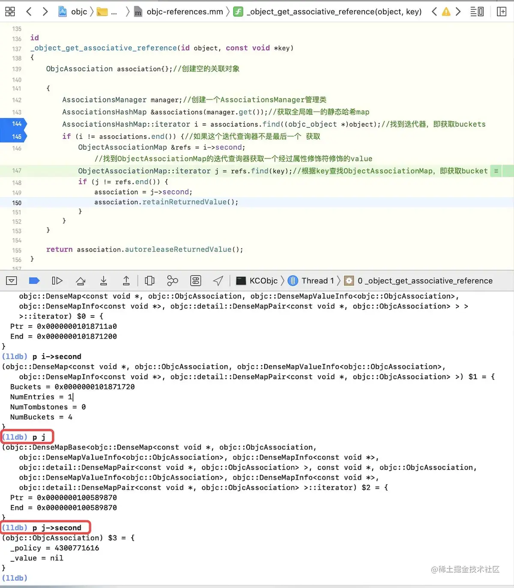Continue program execution
This screenshot has height=588, width=514.
click(57, 281)
